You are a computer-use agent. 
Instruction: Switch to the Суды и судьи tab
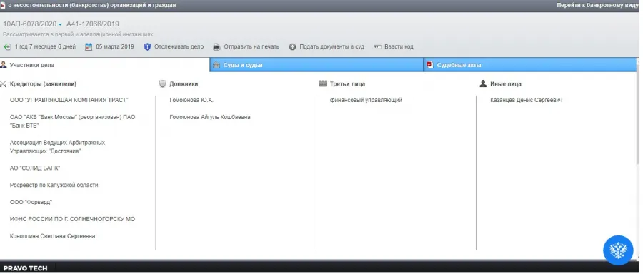click(316, 65)
